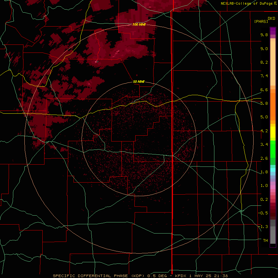278x278 pixels.
Task: Click the 1.0 value on the color scale
Action: tap(264, 186)
